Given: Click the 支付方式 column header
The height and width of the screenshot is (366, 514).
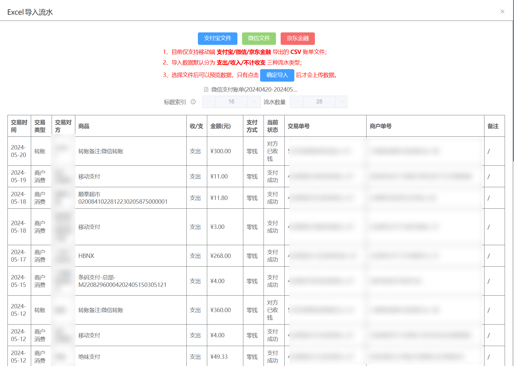Looking at the screenshot, I should (x=254, y=126).
